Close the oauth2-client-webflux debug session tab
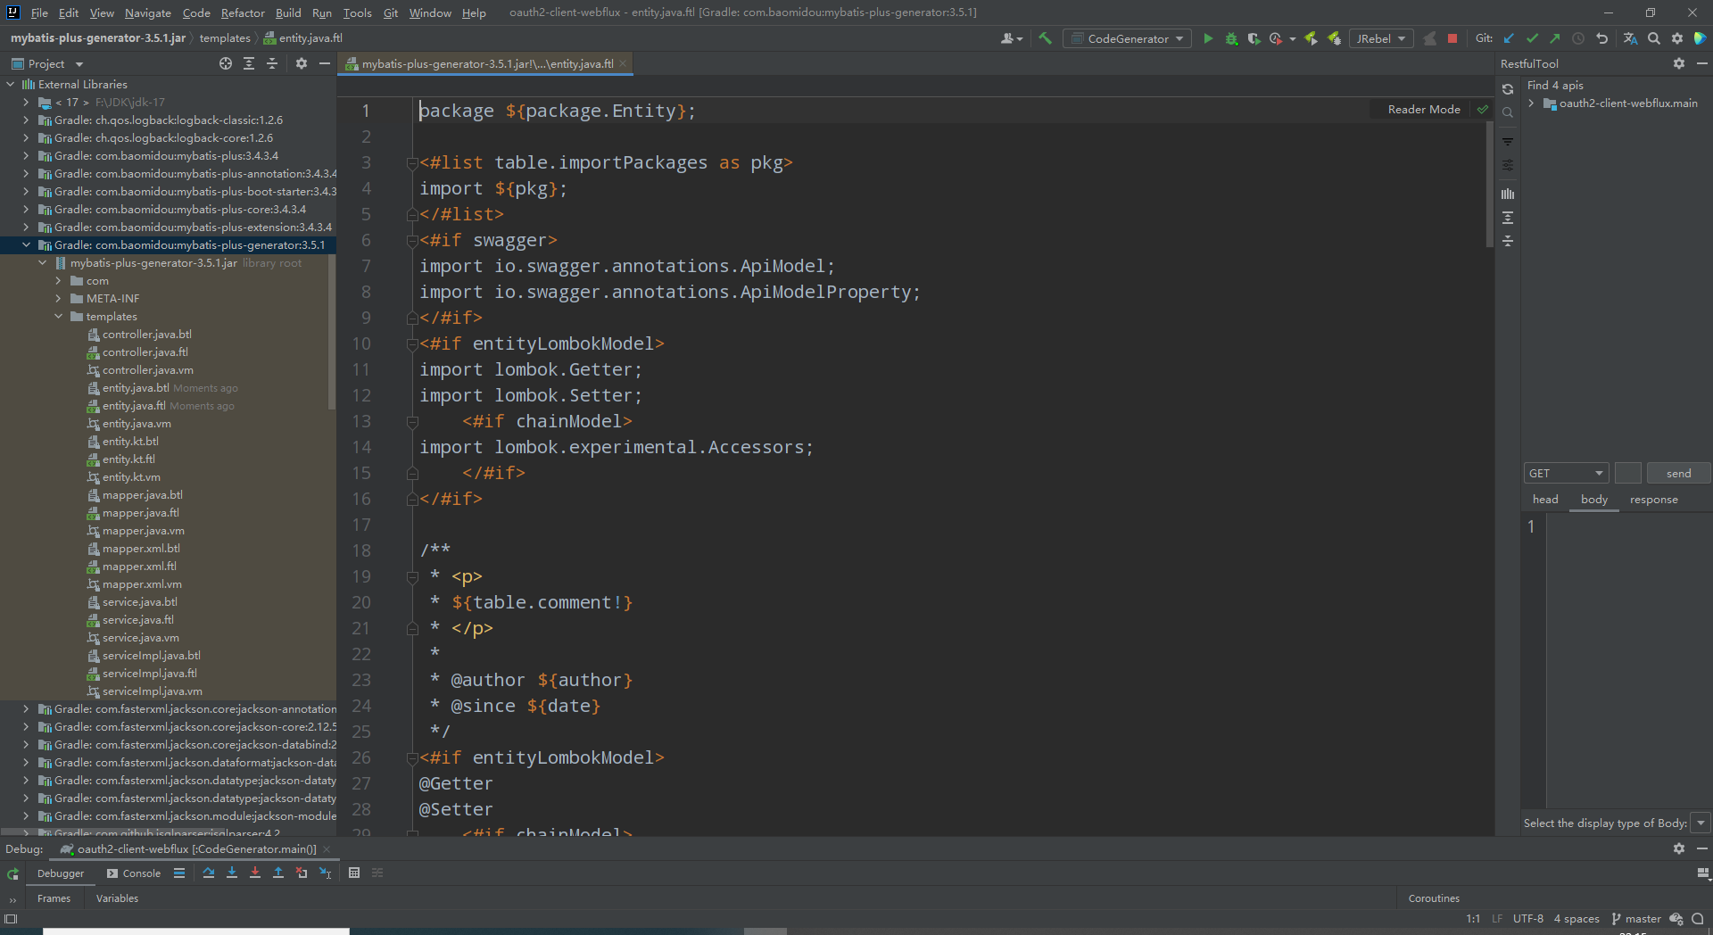 (x=327, y=848)
